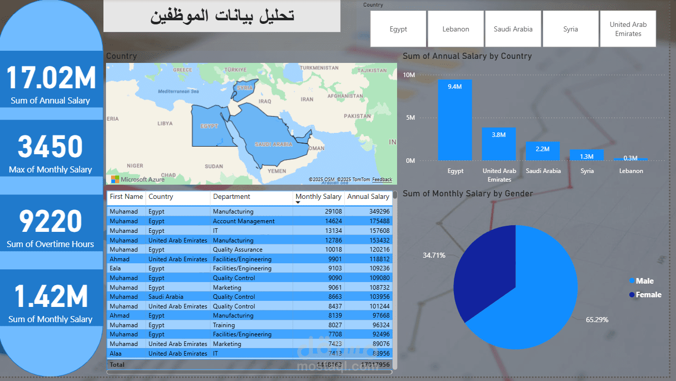Click the United Arab Emirates 3.8M bar
This screenshot has height=381, width=676.
tap(499, 144)
